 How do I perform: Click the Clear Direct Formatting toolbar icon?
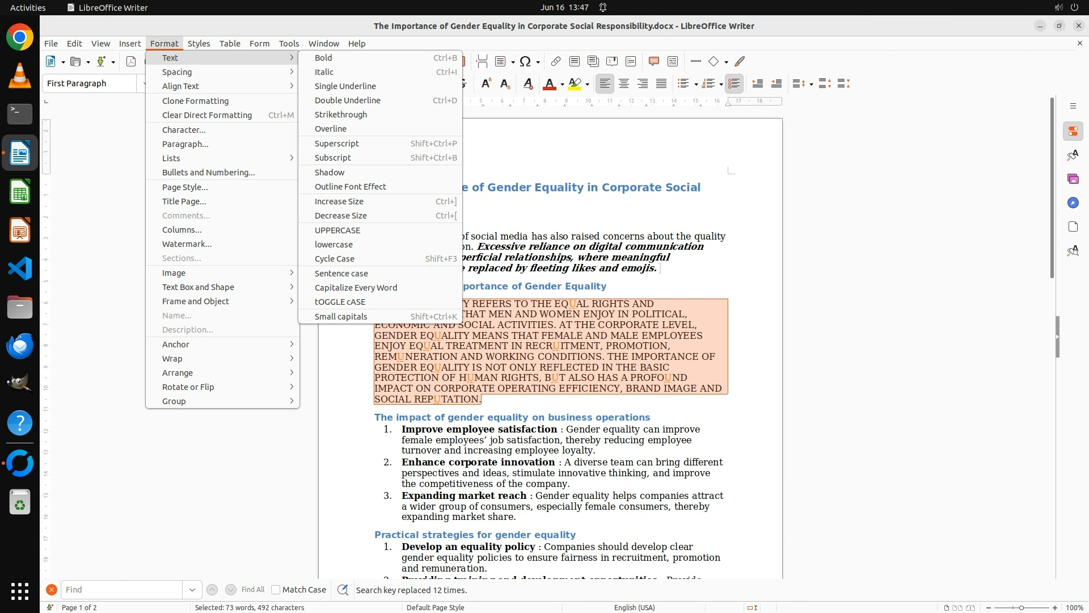(527, 84)
